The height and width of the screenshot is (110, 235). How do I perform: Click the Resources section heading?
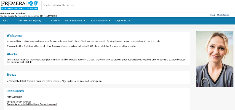click(15, 91)
